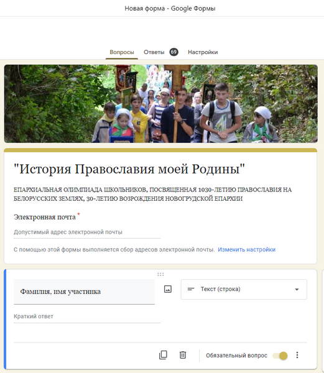The height and width of the screenshot is (373, 324).
Task: Click the form title История Православия
Action: click(x=129, y=169)
